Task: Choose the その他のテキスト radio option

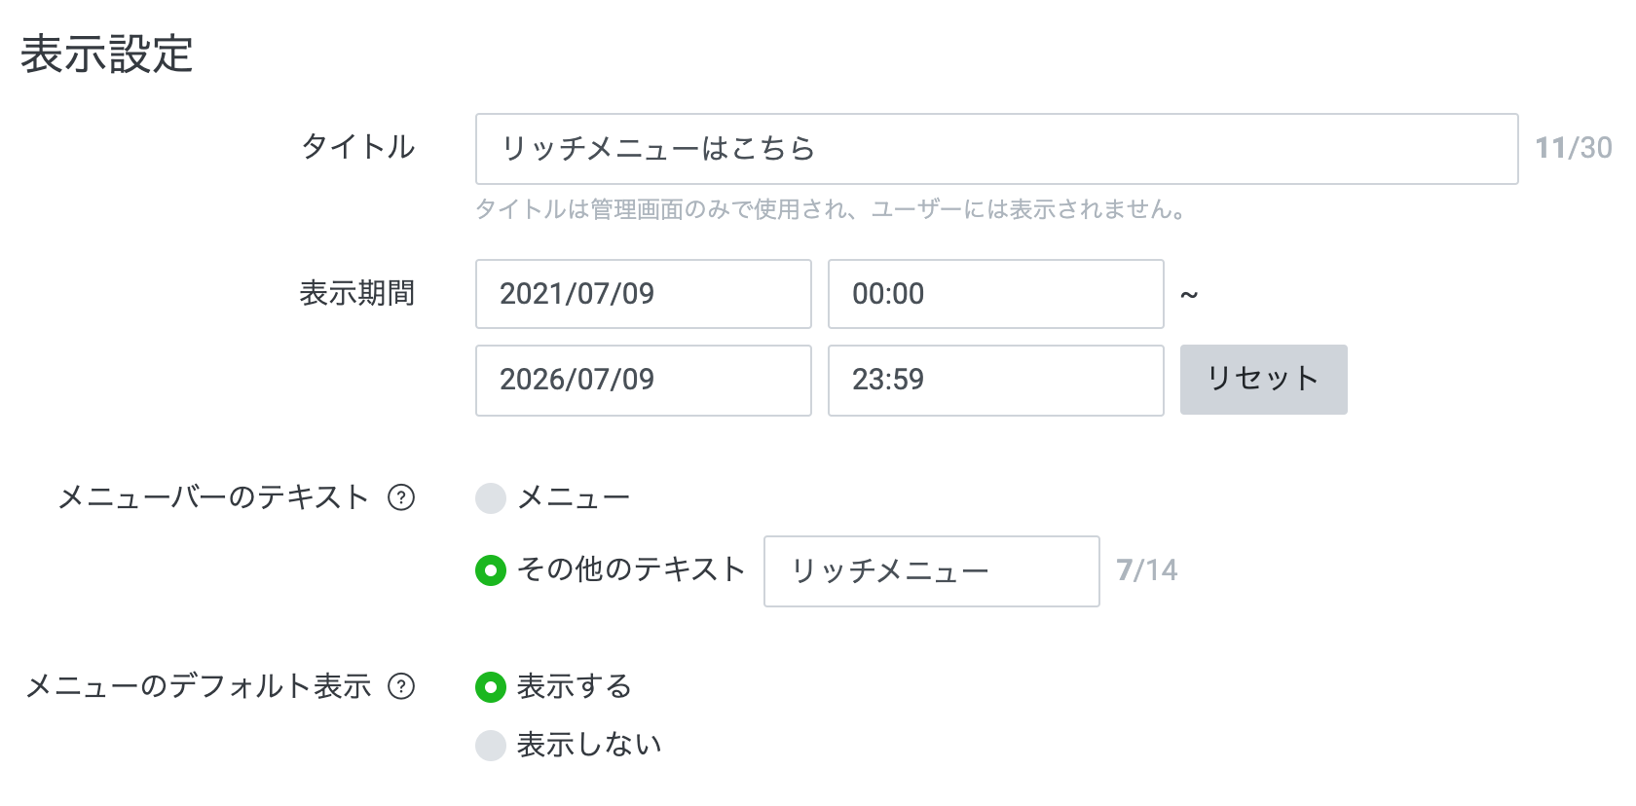Action: pyautogui.click(x=491, y=570)
